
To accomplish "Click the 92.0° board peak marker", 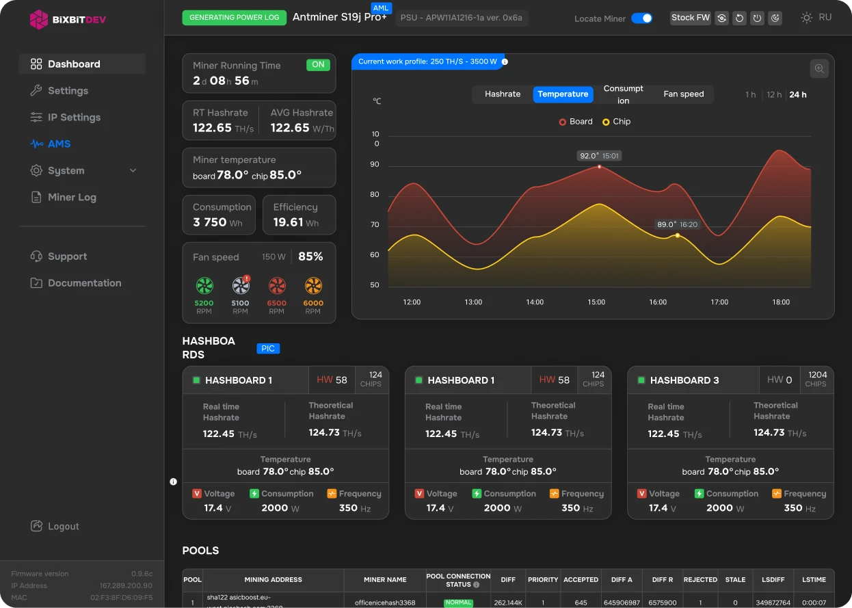I will 600,166.
